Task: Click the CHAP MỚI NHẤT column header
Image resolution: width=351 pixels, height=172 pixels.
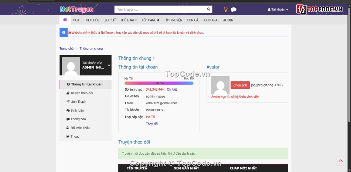Action: click(243, 168)
